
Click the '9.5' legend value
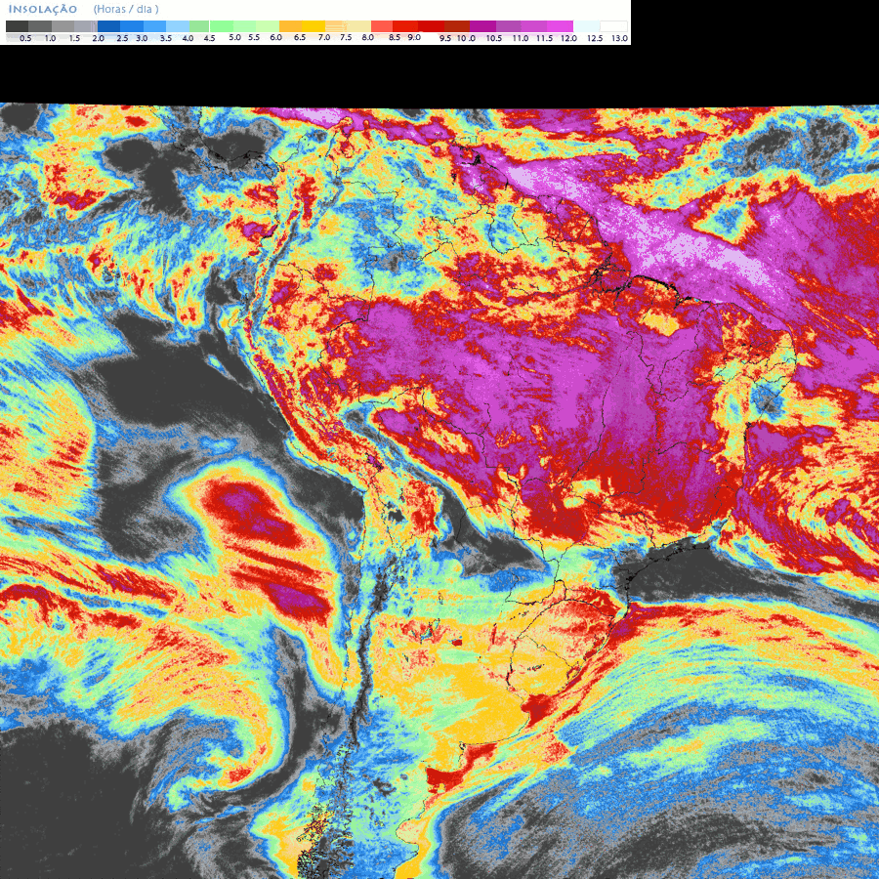[445, 38]
